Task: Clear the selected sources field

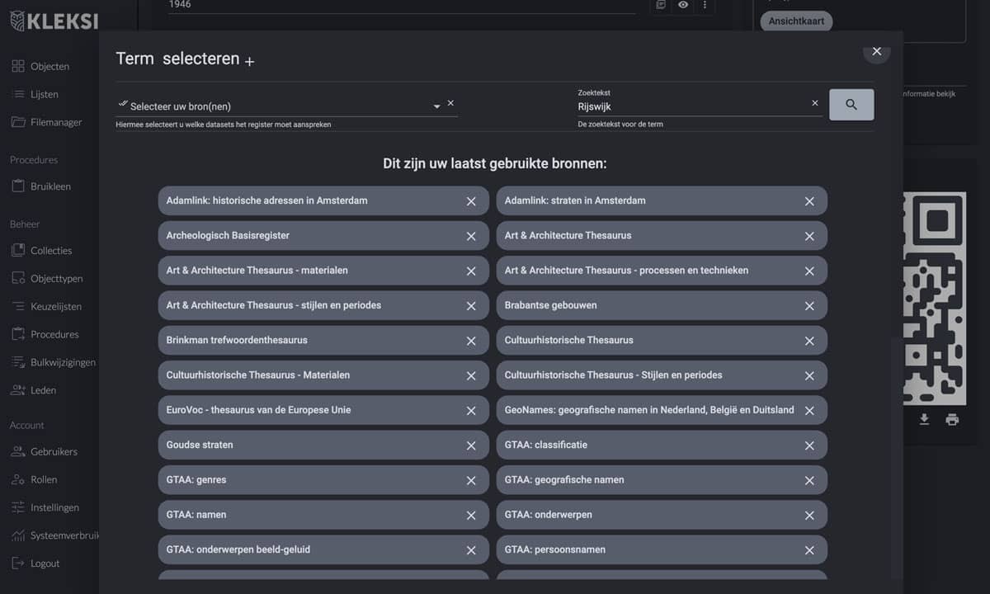Action: pyautogui.click(x=450, y=104)
